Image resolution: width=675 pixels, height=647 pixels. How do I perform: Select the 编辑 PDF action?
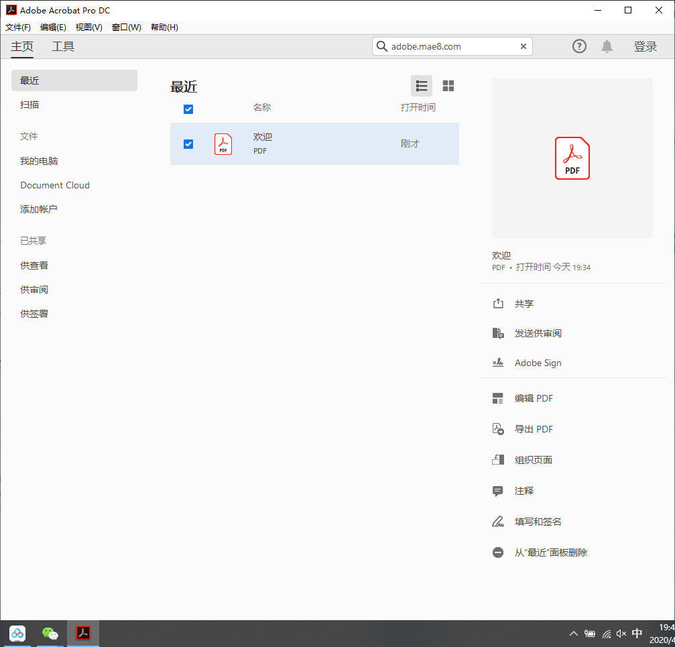(534, 398)
